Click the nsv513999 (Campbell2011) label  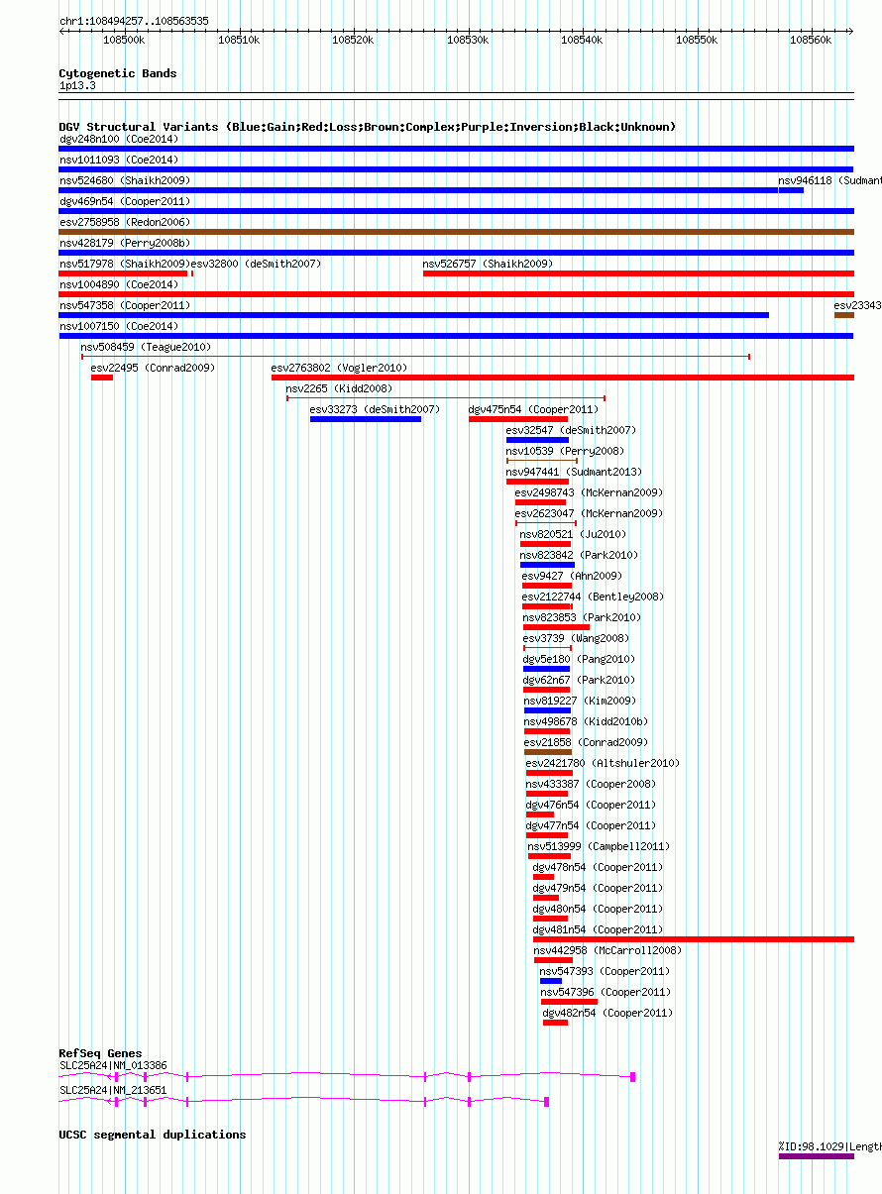click(599, 846)
